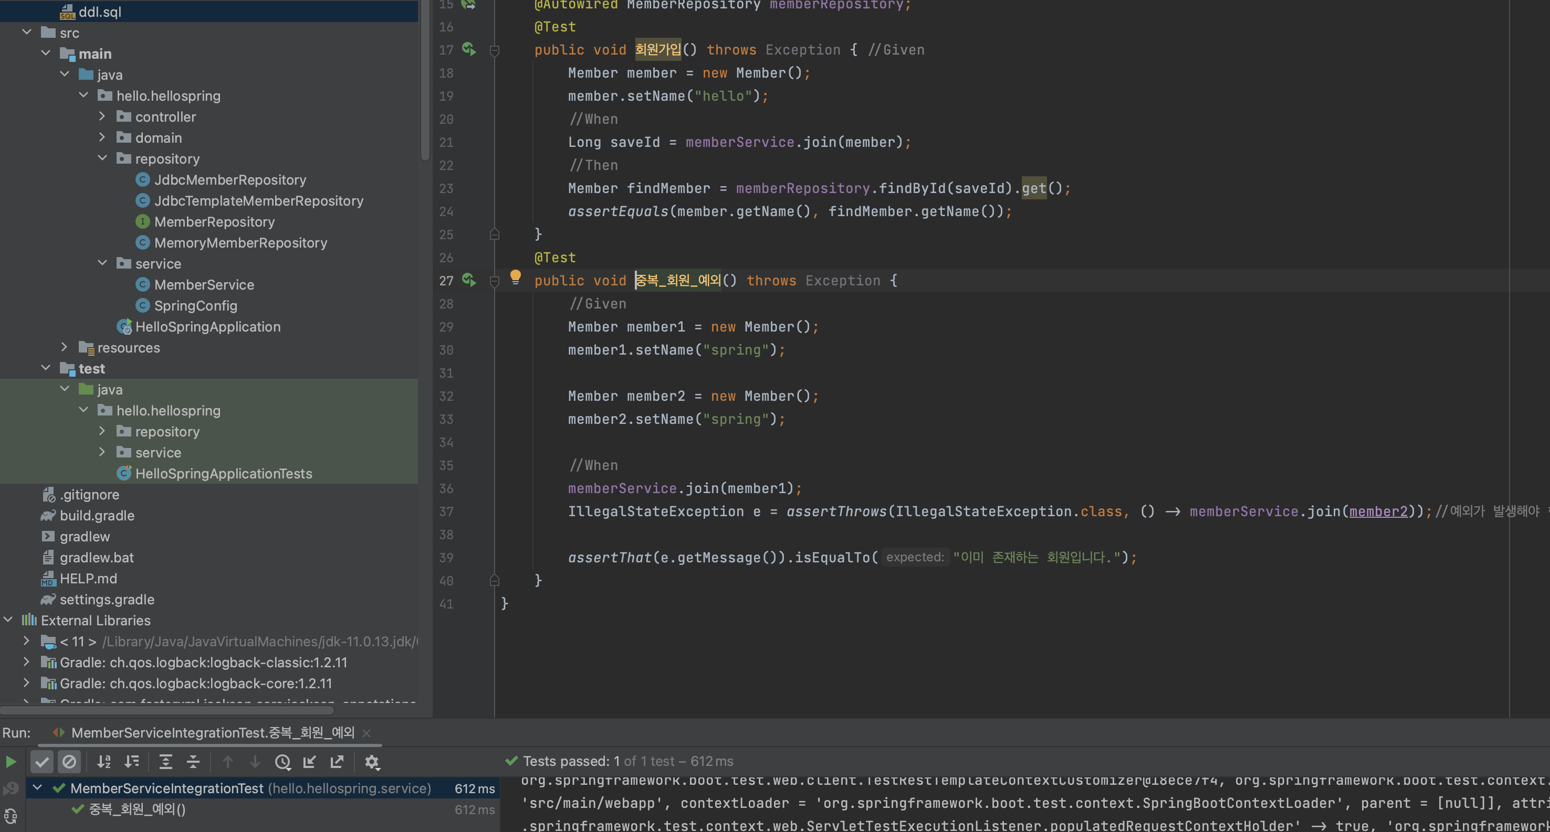
Task: Expand logback-classic:1.2.11 library
Action: click(x=26, y=662)
